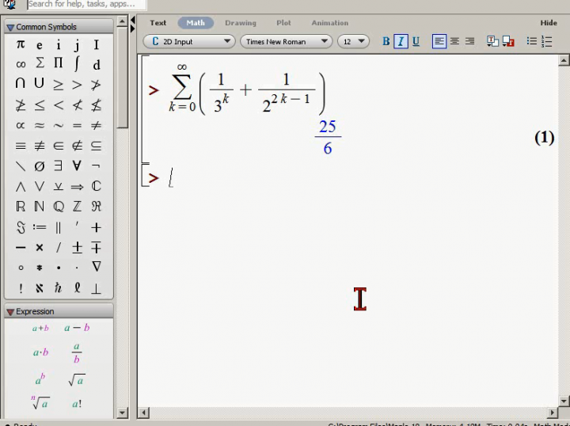Screen dimensions: 570x426
Task: Insert the approximately equal symbol
Action: pyautogui.click(x=40, y=126)
